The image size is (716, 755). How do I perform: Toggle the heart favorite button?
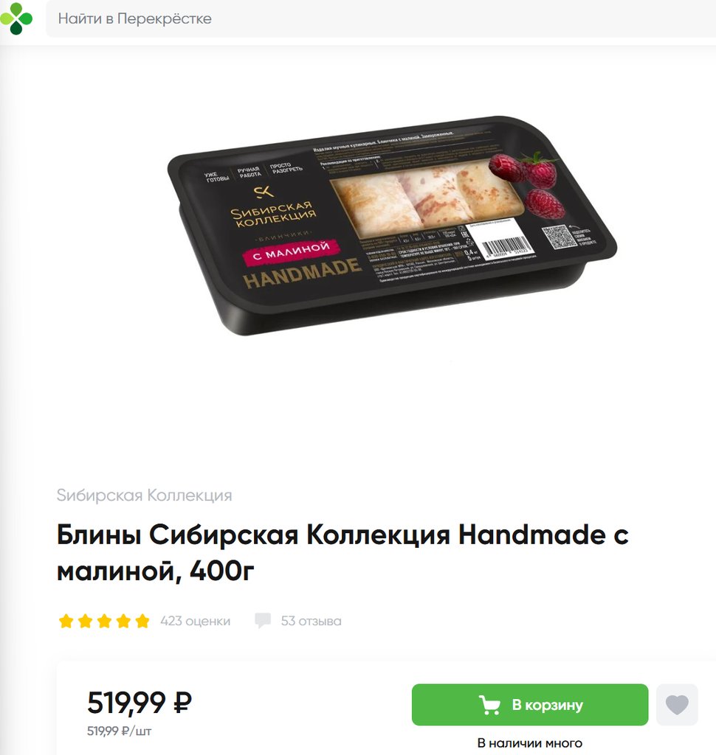coord(677,704)
